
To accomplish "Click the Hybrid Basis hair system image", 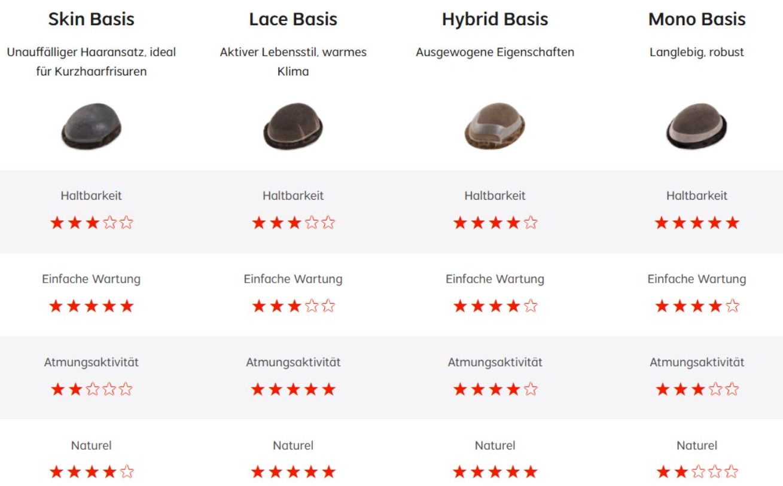I will 495,126.
